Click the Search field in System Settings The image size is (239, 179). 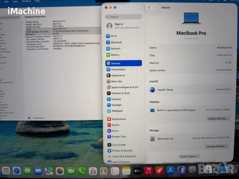click(123, 17)
